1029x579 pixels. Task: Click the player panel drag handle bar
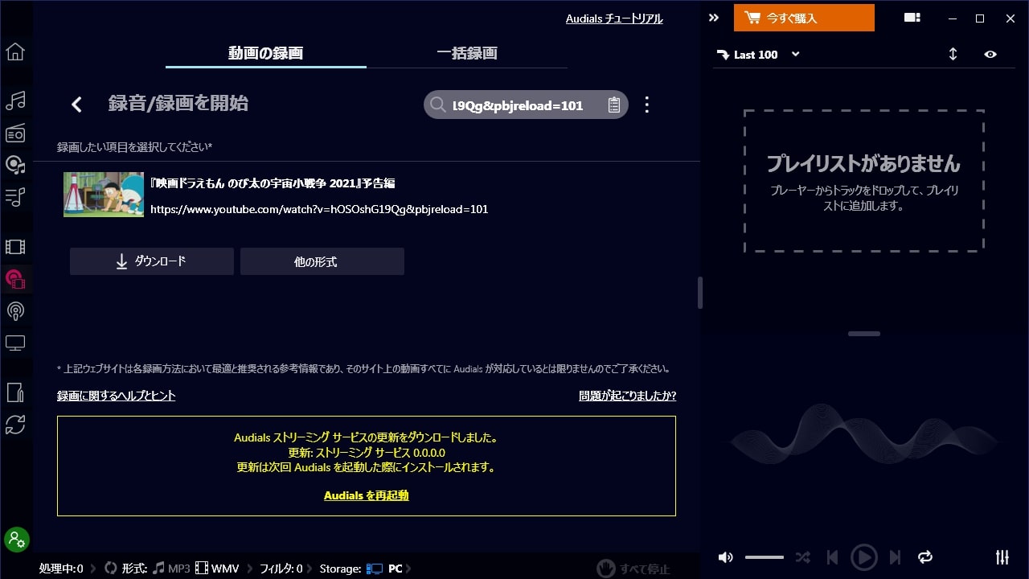coord(864,334)
